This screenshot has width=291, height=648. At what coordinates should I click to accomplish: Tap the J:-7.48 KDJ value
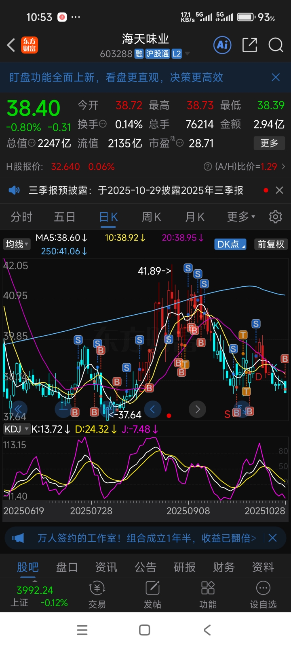[140, 429]
